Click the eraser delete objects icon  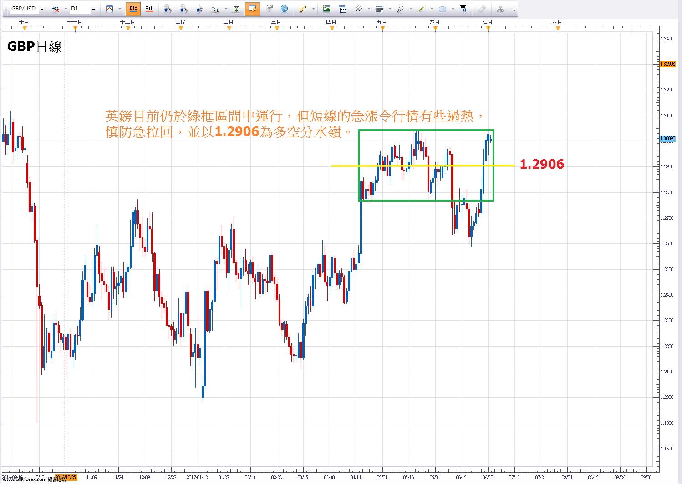tap(483, 9)
